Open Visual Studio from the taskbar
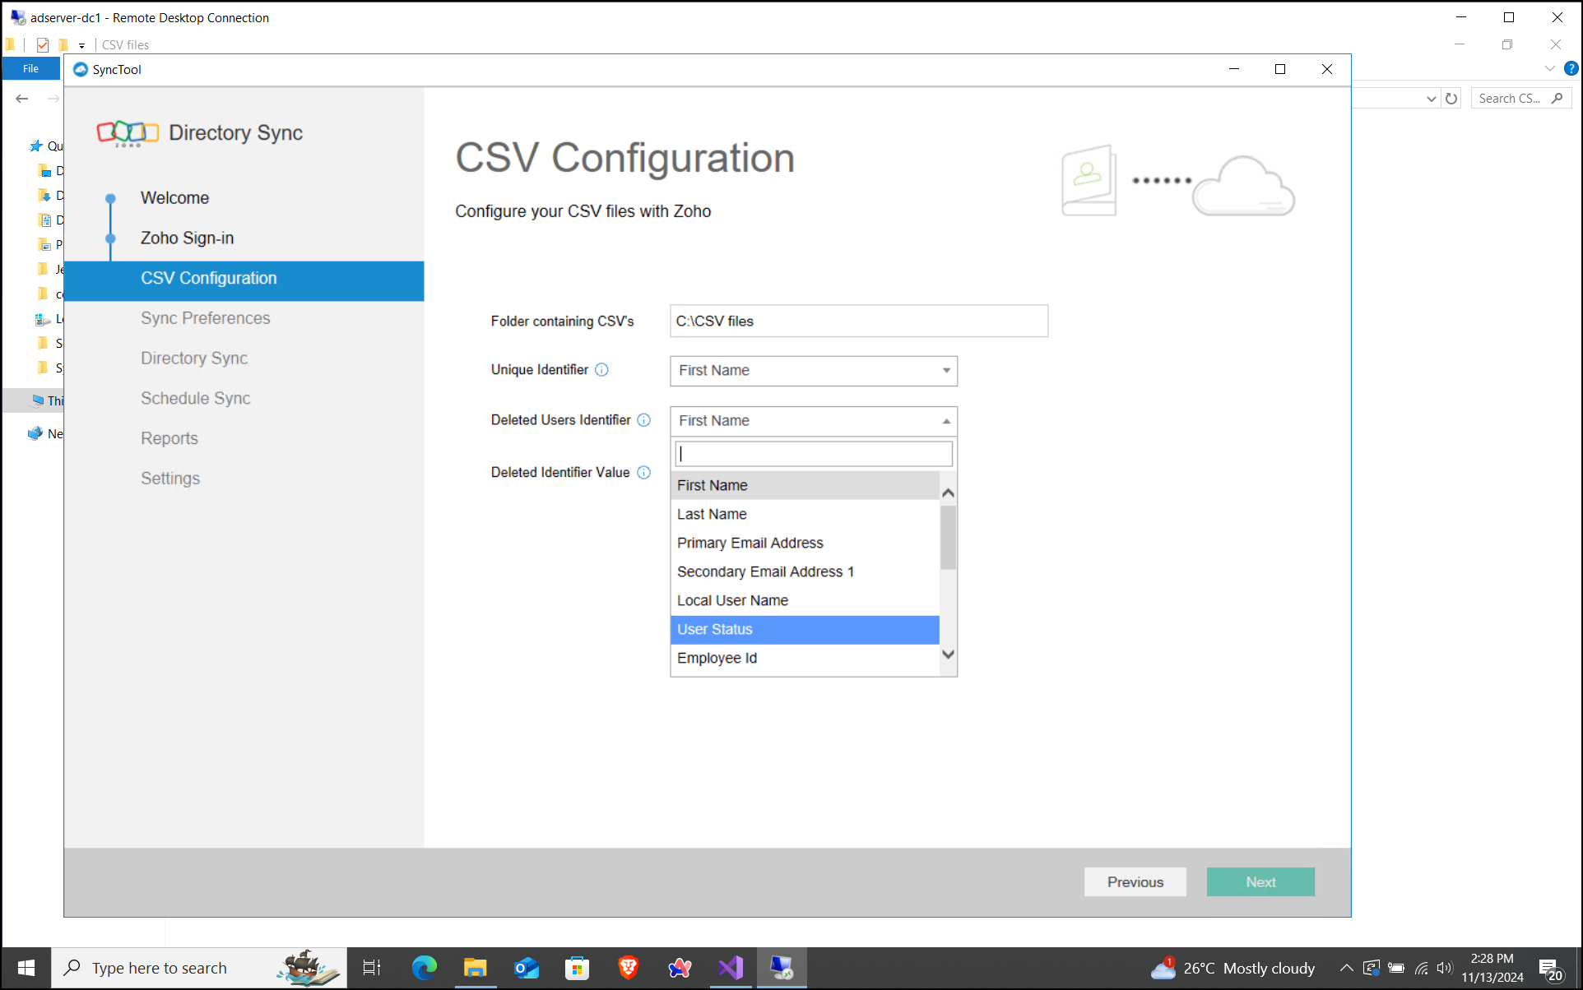The width and height of the screenshot is (1583, 990). (730, 968)
